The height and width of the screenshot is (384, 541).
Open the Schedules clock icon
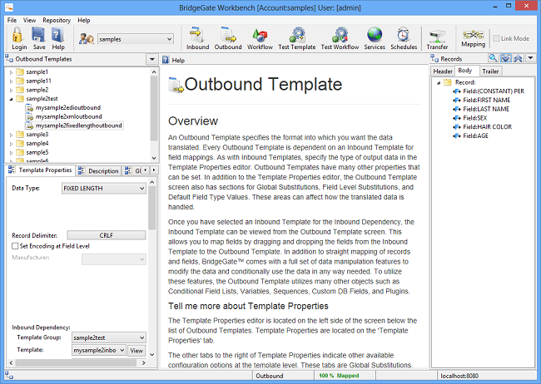[404, 38]
